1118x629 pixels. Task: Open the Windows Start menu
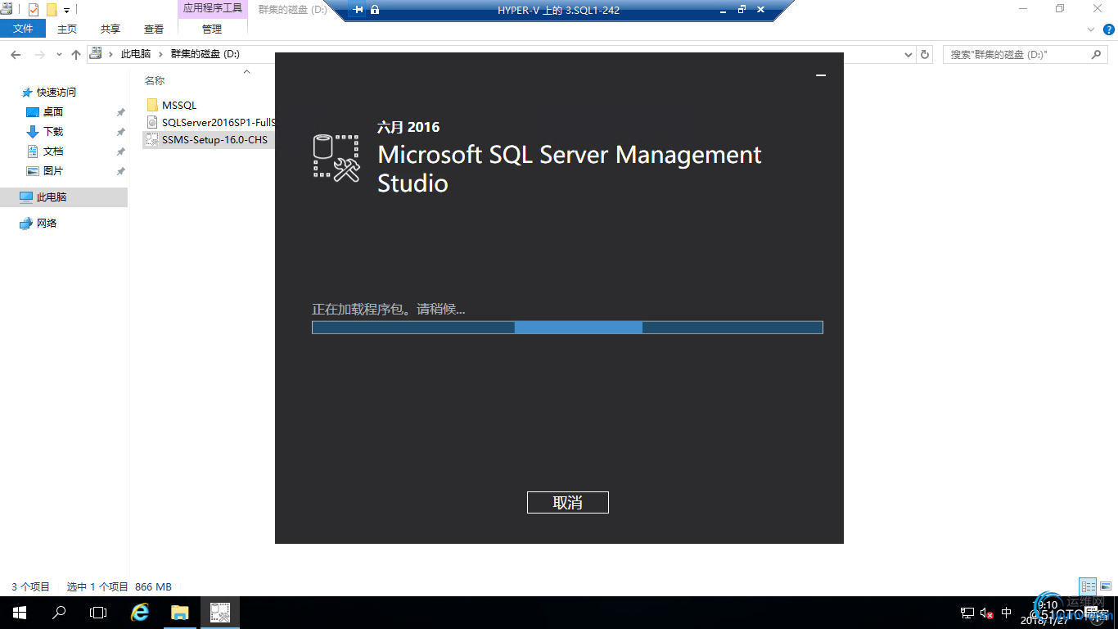point(20,613)
